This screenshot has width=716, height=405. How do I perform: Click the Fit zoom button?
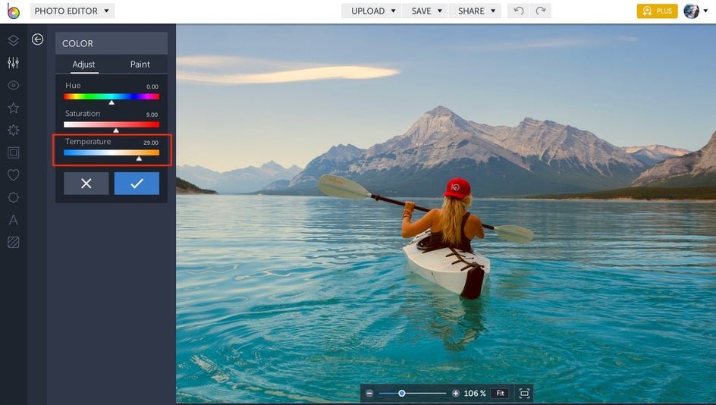[500, 393]
